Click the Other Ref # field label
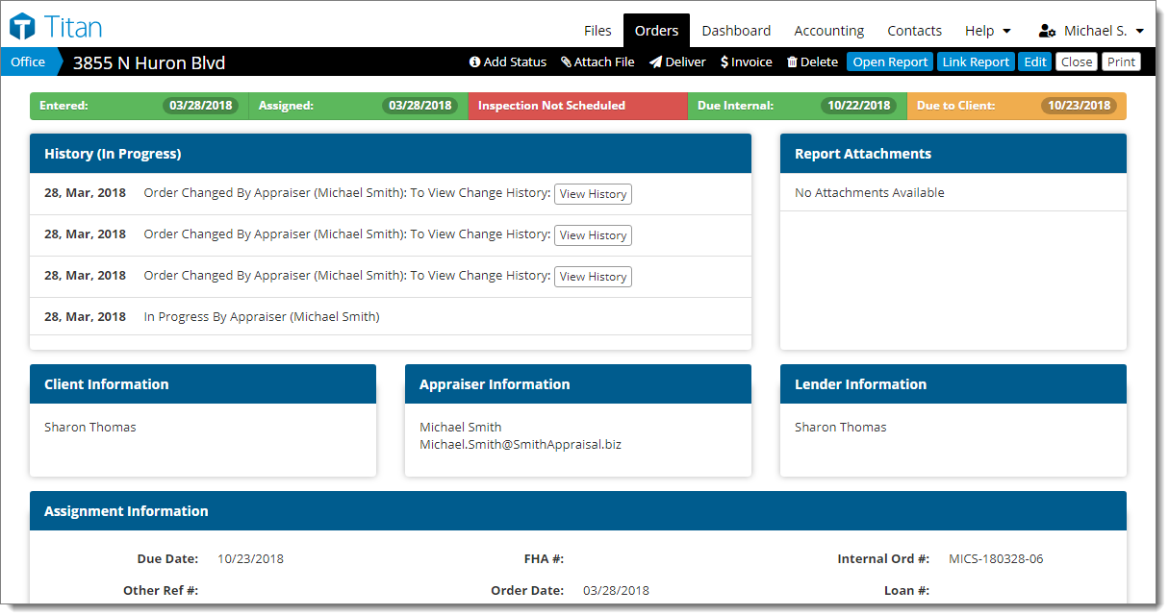This screenshot has height=615, width=1169. 161,590
